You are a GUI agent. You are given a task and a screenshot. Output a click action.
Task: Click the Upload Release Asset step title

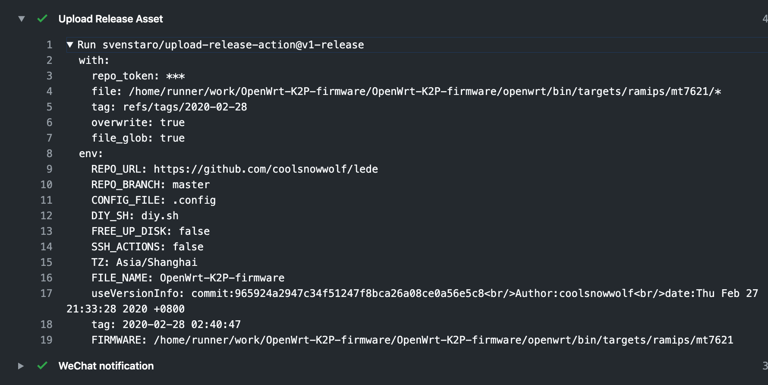coord(111,19)
